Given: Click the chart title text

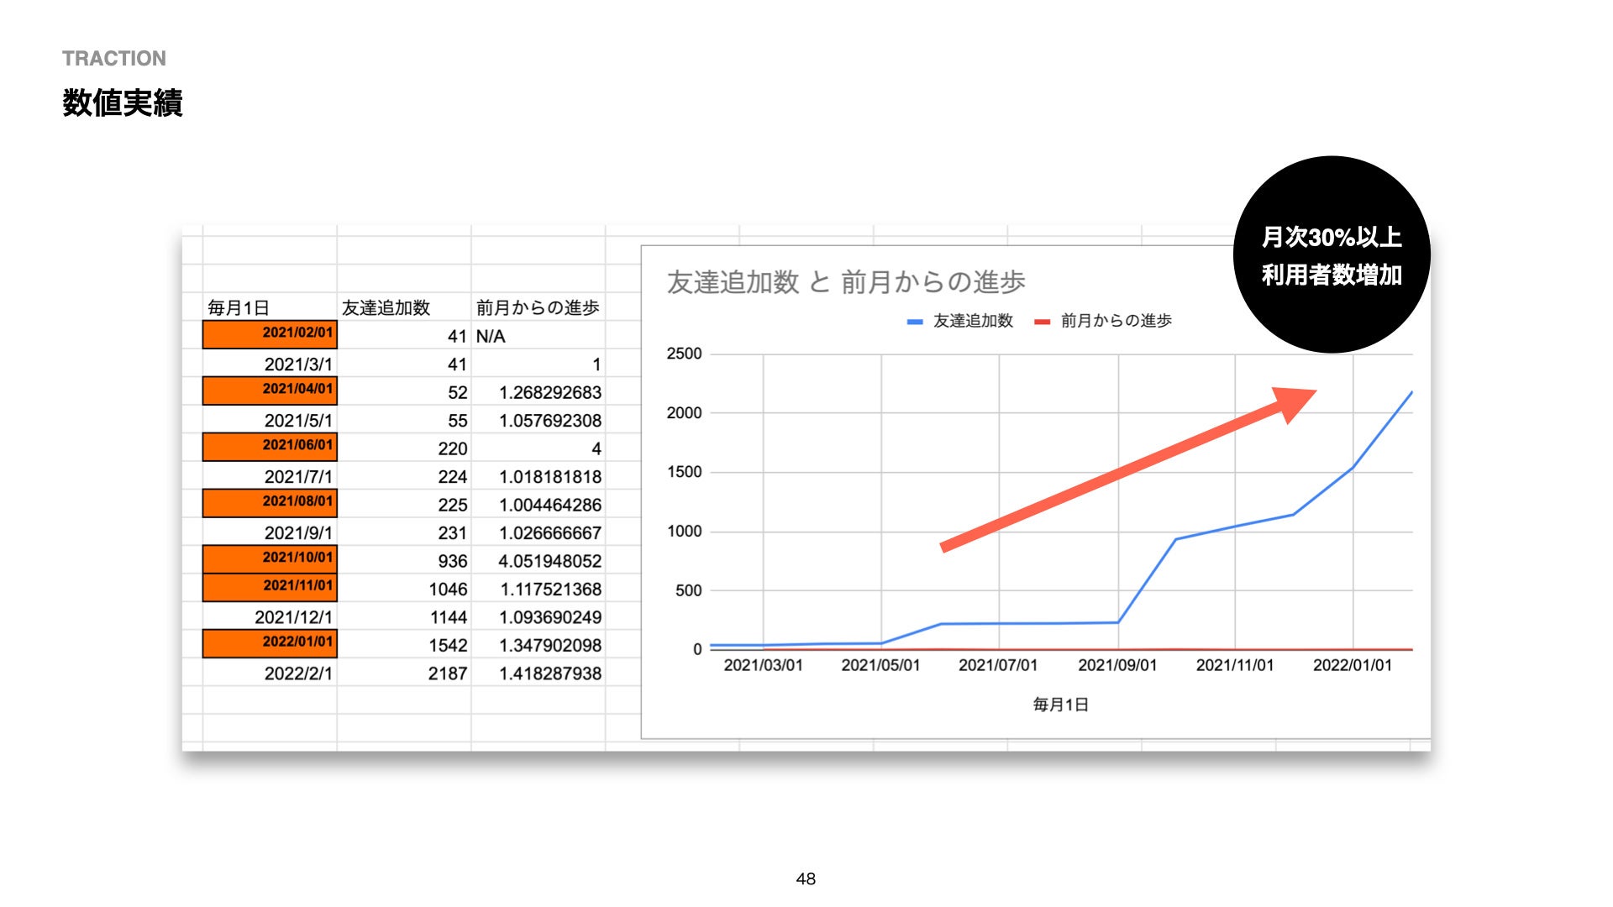Looking at the screenshot, I should pos(845,282).
